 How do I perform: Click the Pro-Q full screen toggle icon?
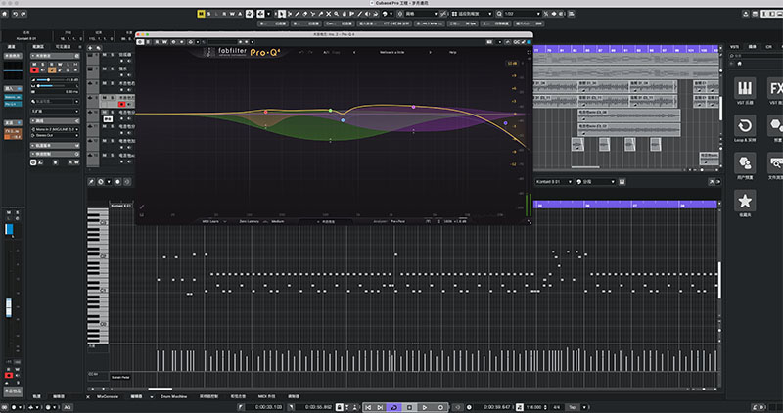[x=530, y=52]
